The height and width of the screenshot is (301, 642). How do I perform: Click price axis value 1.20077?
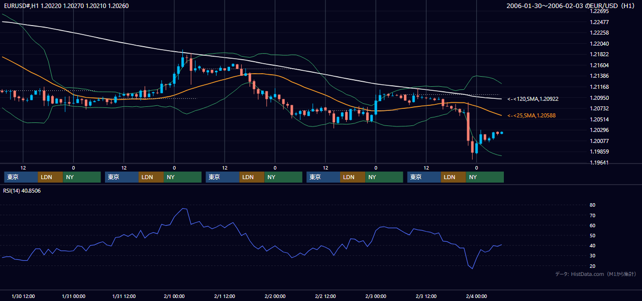(599, 141)
